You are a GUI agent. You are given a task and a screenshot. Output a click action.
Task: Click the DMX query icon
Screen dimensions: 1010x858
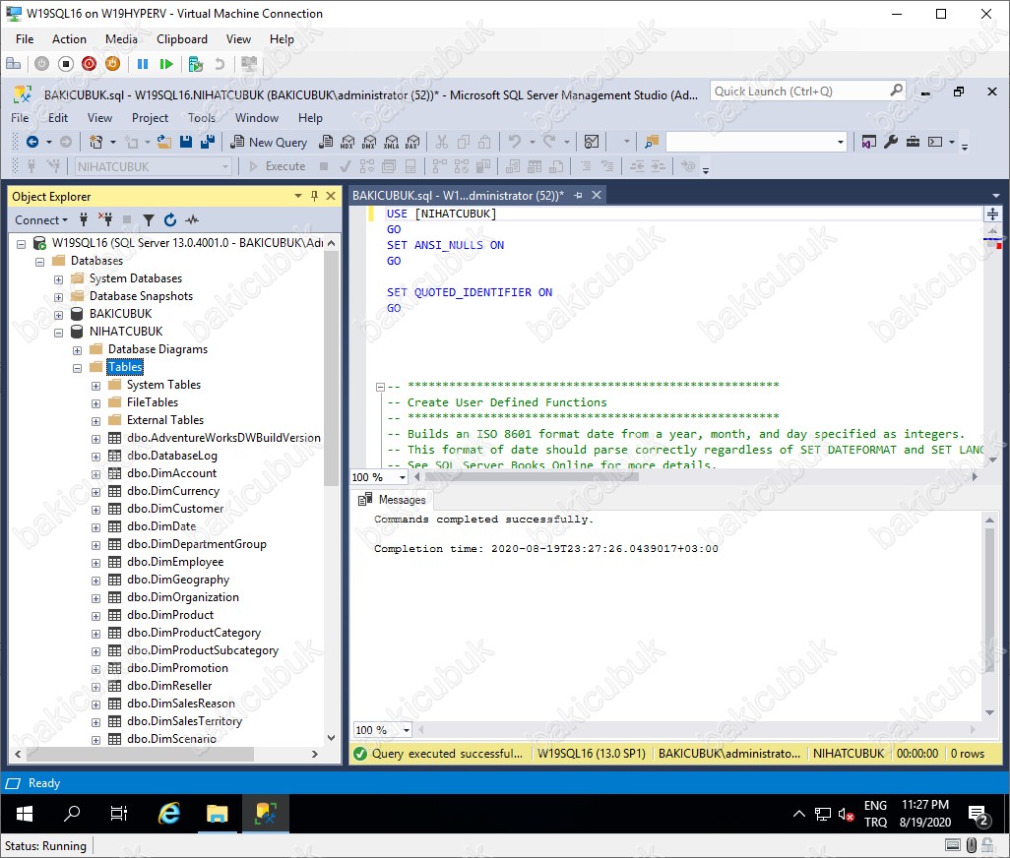tap(370, 142)
